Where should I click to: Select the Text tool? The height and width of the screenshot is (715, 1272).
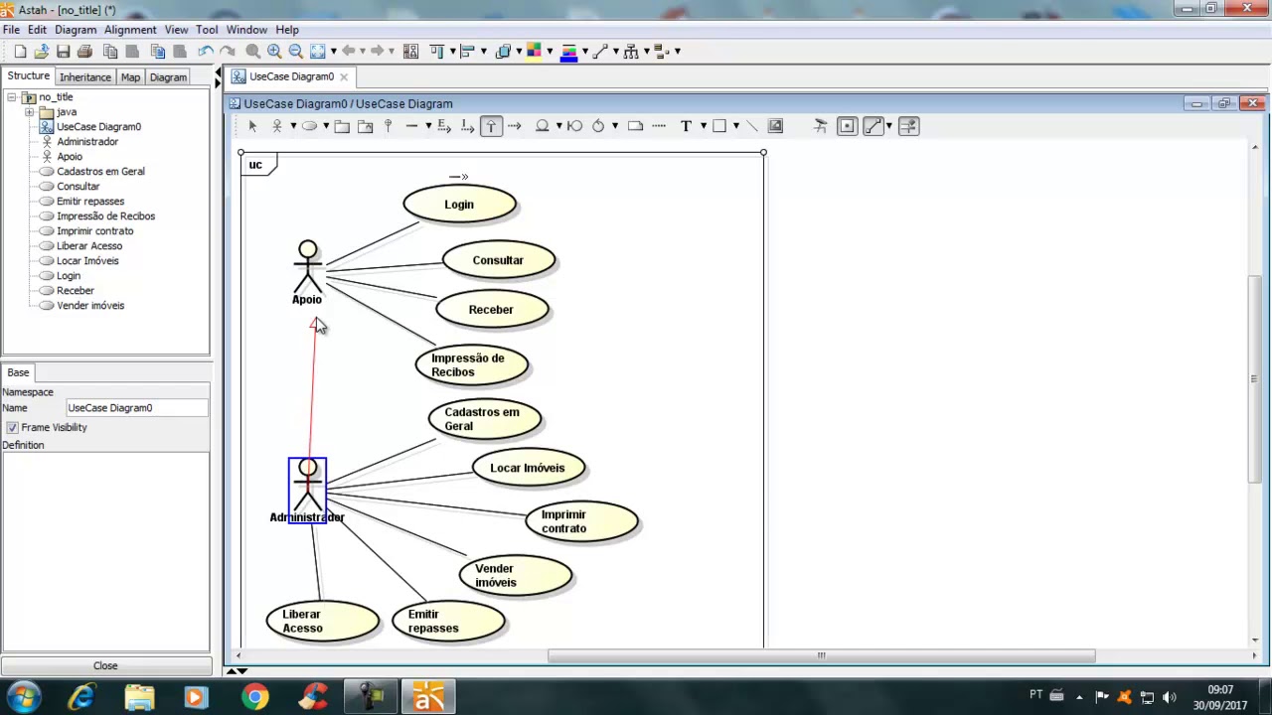[x=686, y=126]
